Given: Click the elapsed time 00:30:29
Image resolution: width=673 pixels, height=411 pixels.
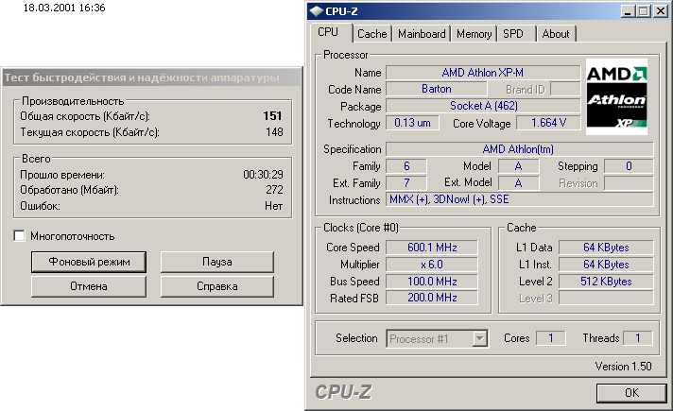Looking at the screenshot, I should tap(263, 175).
